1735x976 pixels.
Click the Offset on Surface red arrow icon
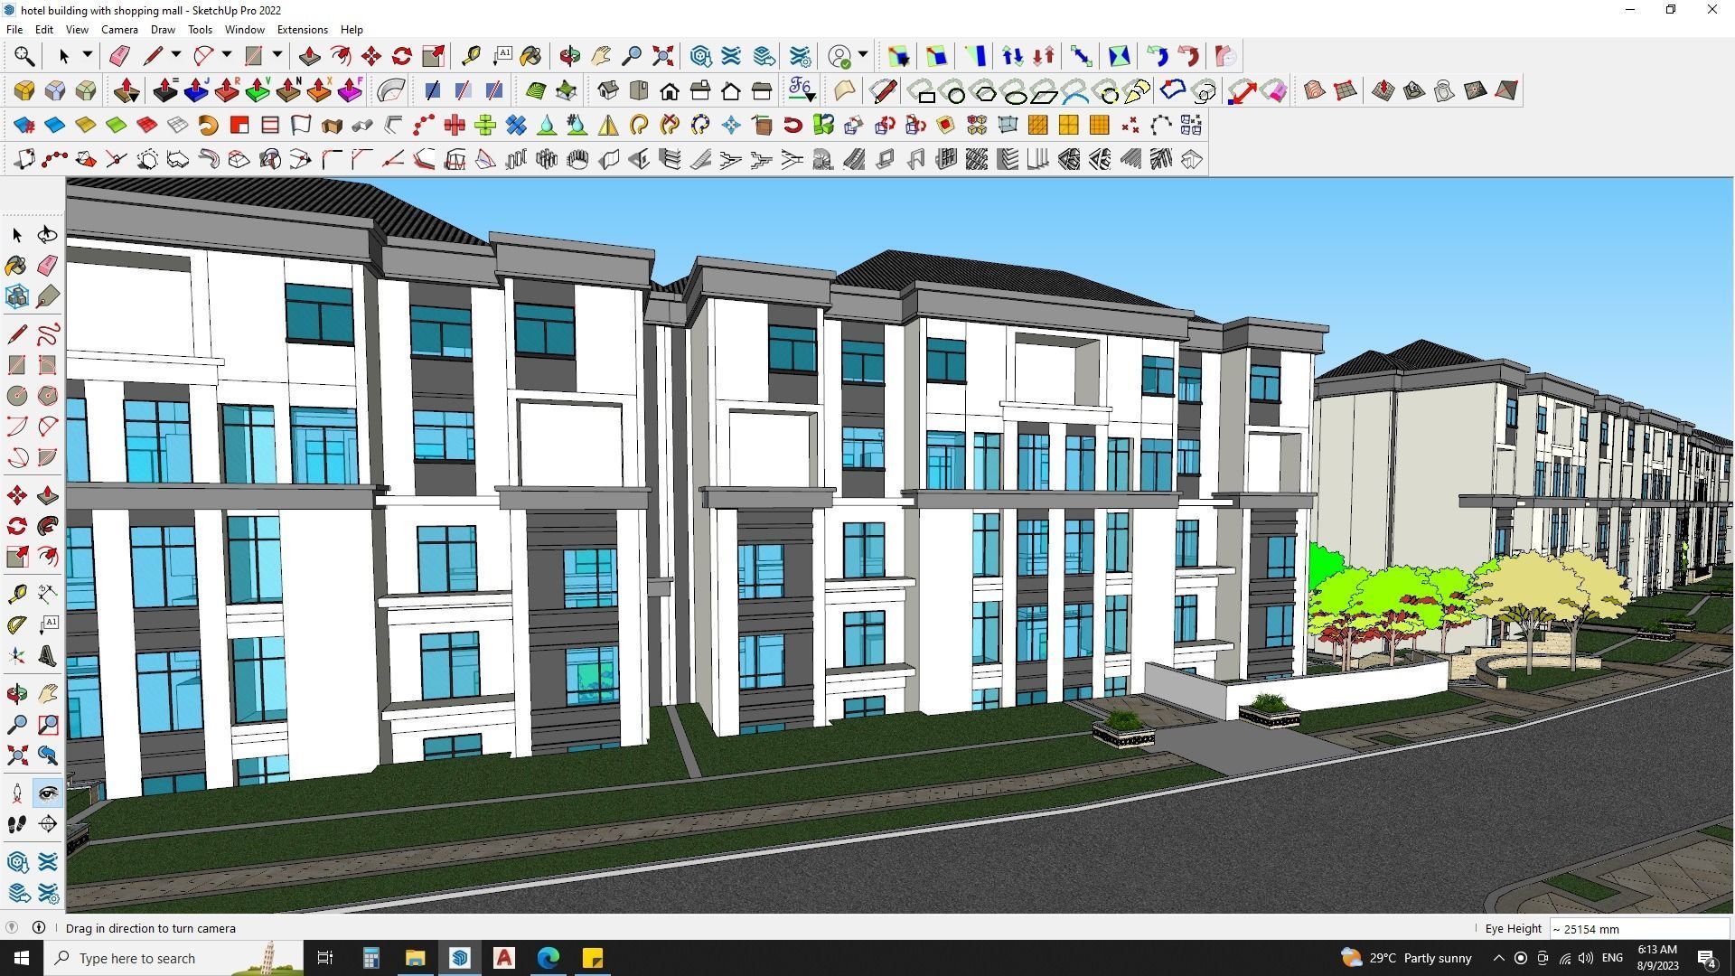[x=1241, y=90]
